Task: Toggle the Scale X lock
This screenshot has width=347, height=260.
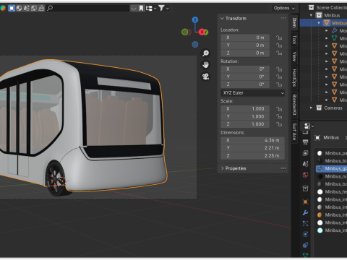Action: (279, 109)
